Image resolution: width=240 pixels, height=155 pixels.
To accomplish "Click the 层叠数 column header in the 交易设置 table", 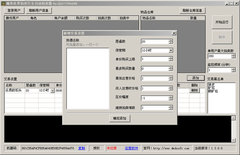I will click(x=31, y=85).
